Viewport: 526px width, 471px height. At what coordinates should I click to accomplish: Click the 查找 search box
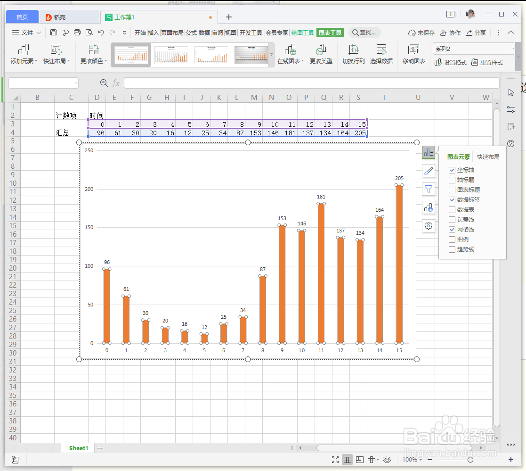pyautogui.click(x=364, y=33)
